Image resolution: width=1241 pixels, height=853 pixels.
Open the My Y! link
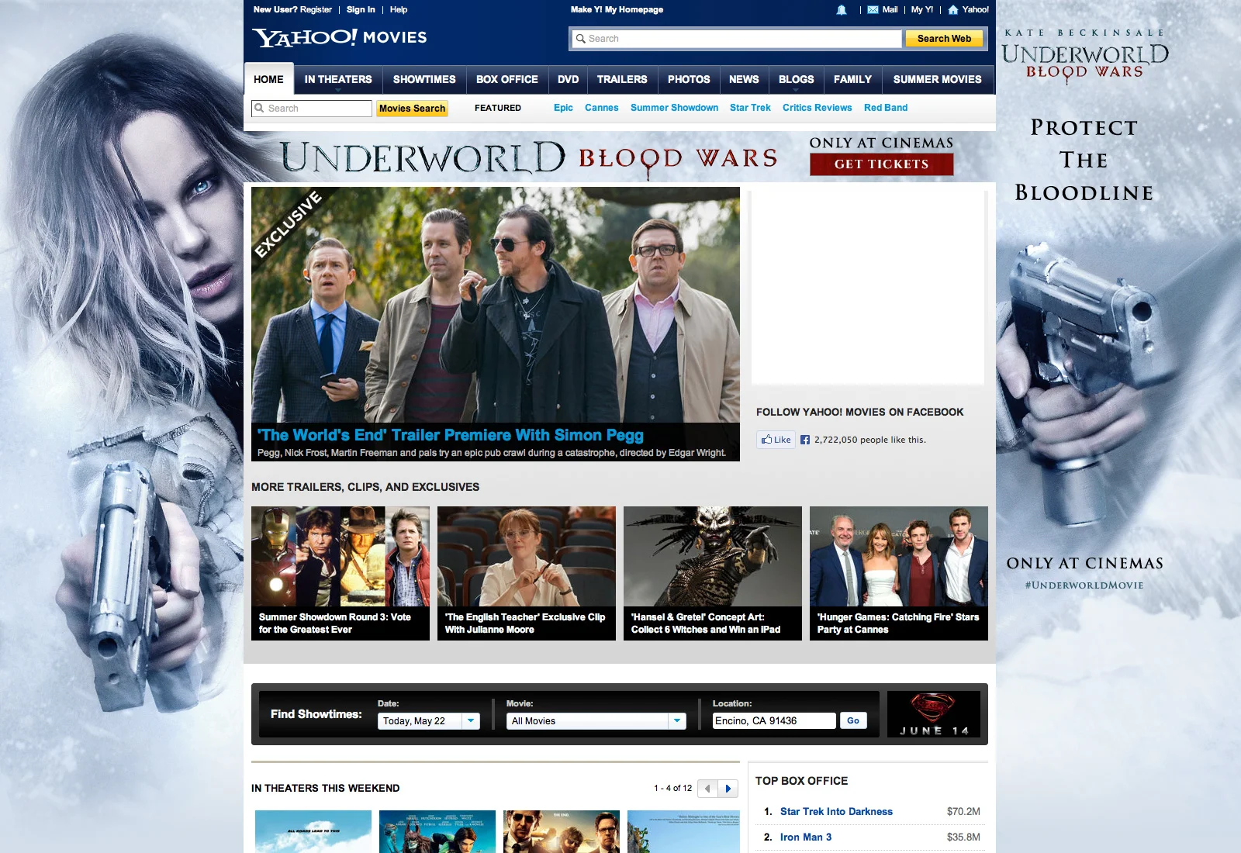coord(922,10)
